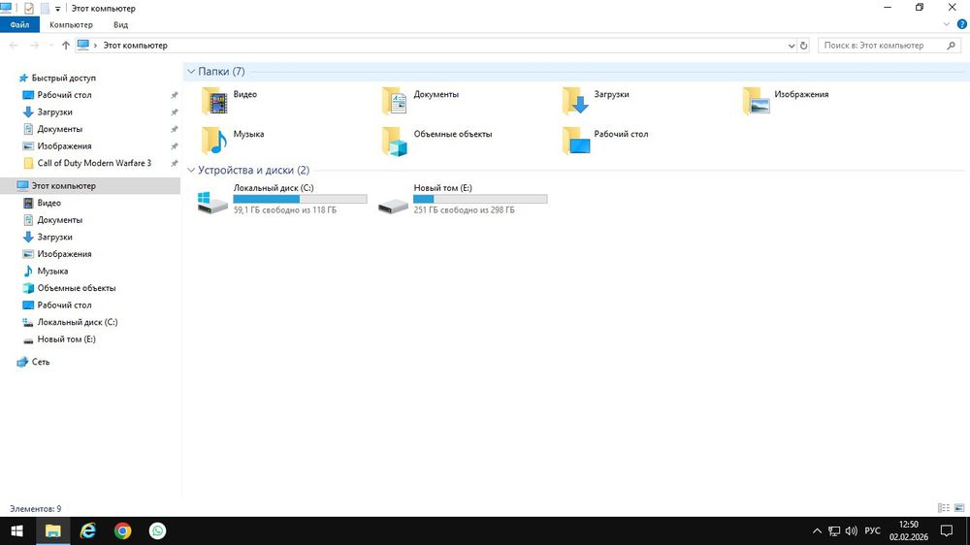Open the Вид ribbon tab

pos(120,25)
